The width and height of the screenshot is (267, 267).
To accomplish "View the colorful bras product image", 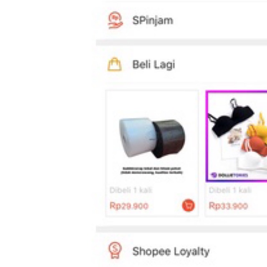I will [x=237, y=137].
